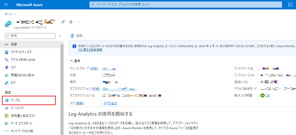This screenshot has height=135, width=296.
Task: Click the ワークスペース ID label
Action: (244, 75)
